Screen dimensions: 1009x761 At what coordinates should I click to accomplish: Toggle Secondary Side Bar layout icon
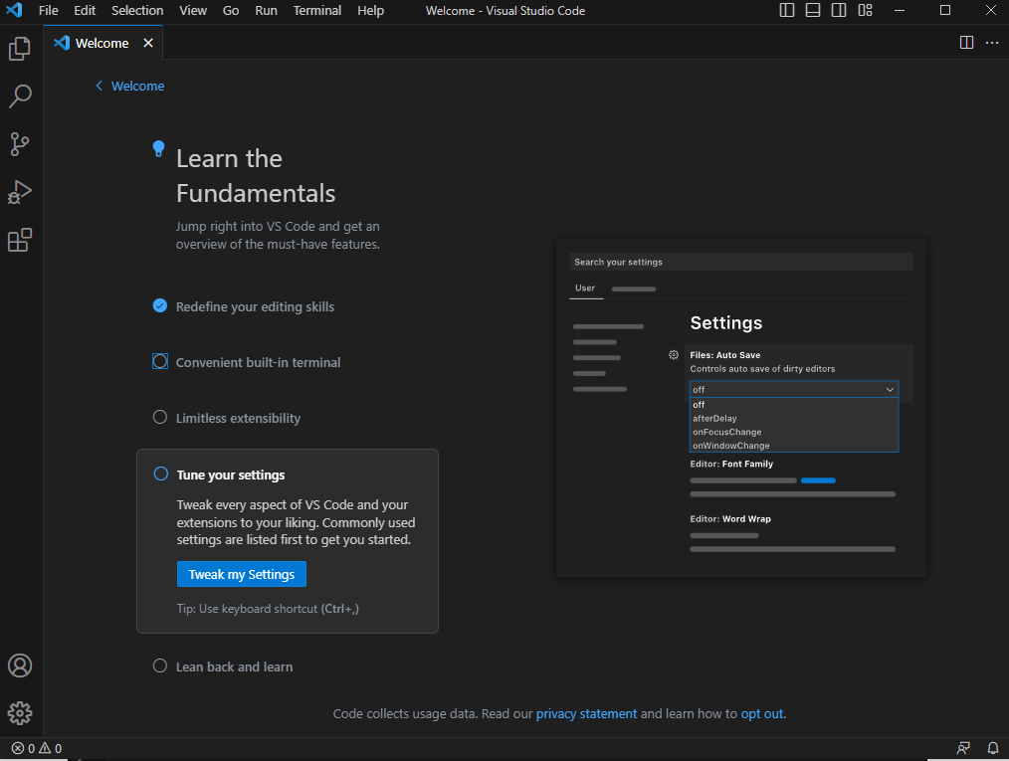pyautogui.click(x=839, y=10)
